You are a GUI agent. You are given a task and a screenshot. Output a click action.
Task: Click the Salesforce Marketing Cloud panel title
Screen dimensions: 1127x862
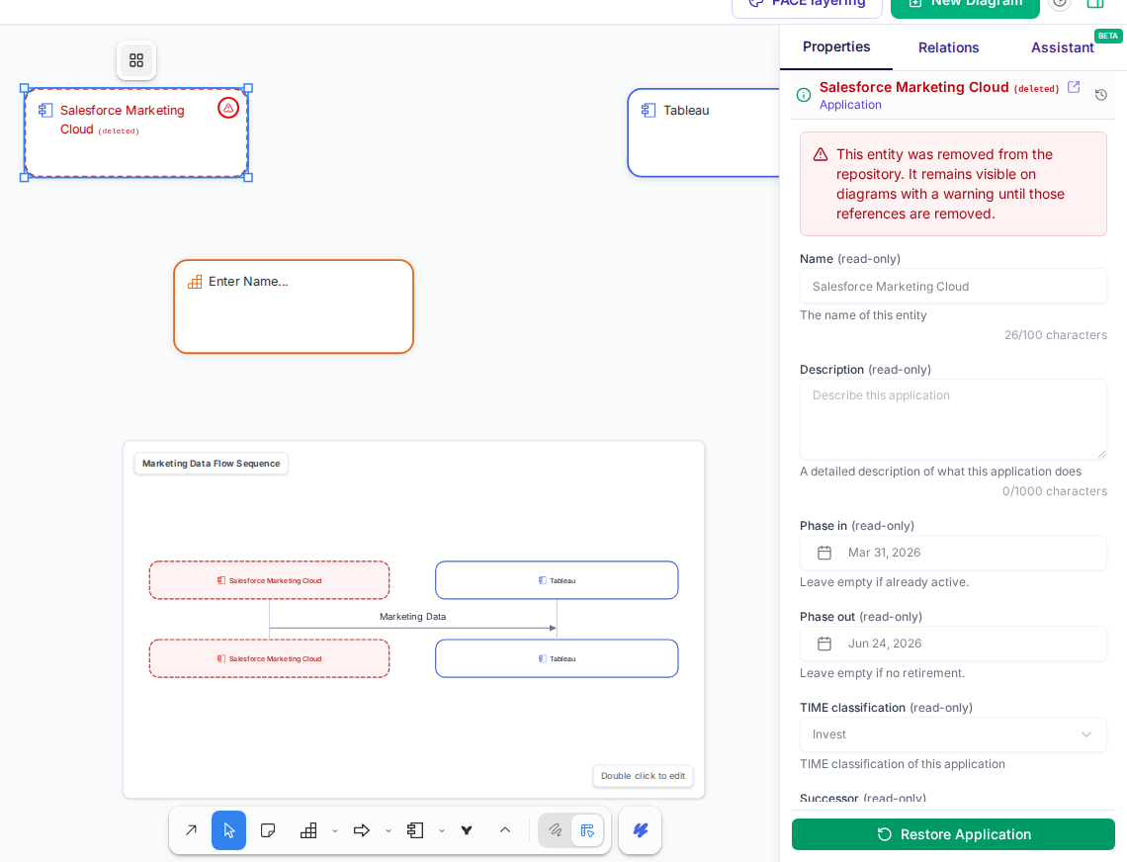pos(914,87)
